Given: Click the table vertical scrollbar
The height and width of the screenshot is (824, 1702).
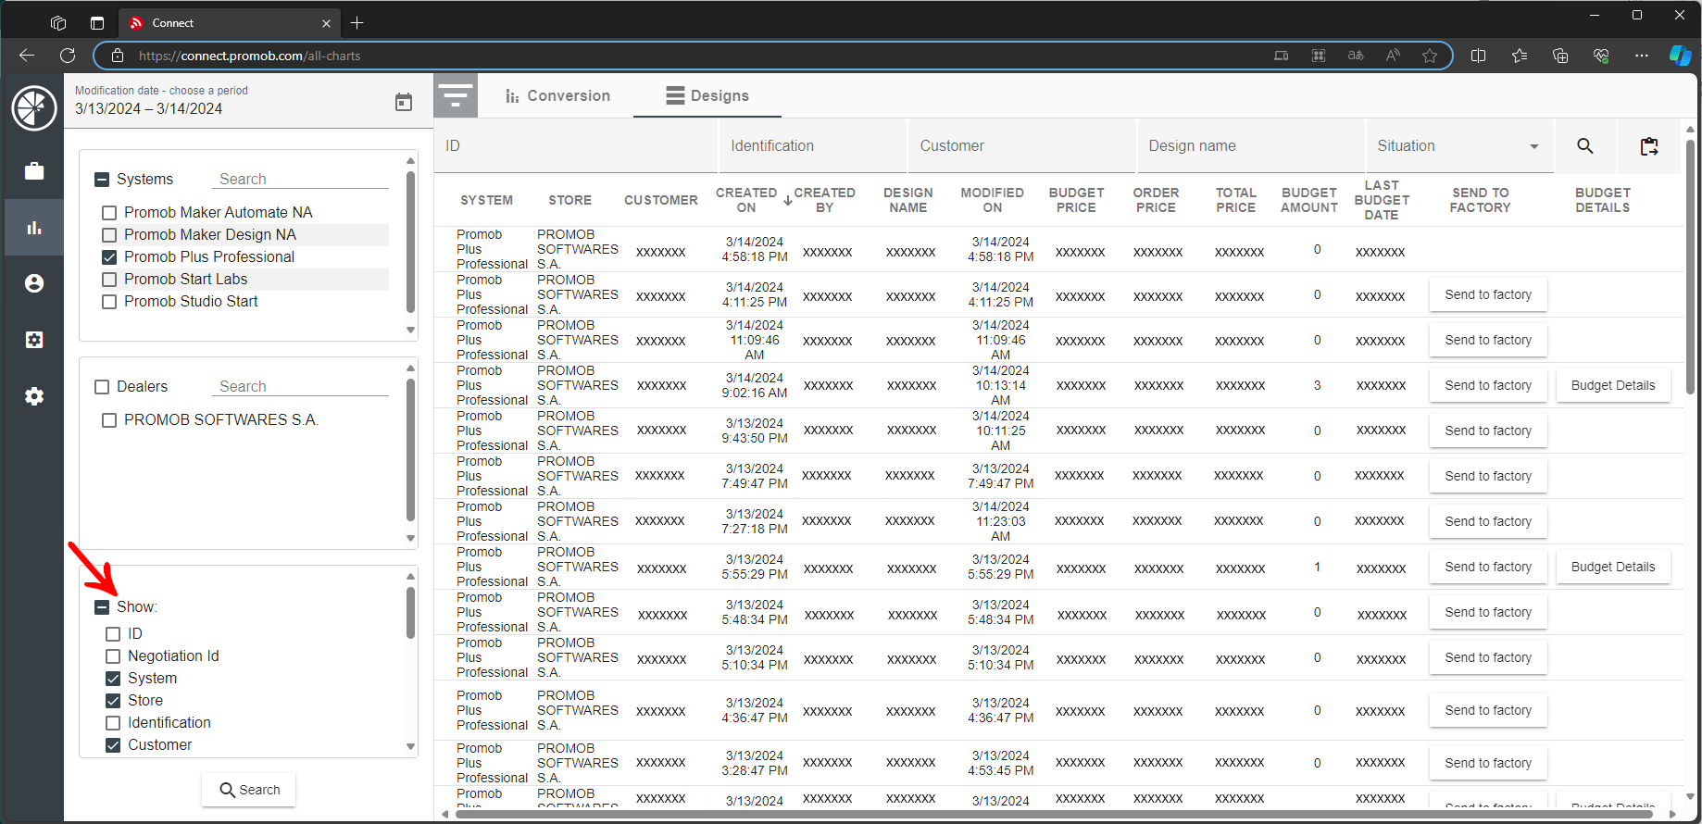Looking at the screenshot, I should point(1690,267).
